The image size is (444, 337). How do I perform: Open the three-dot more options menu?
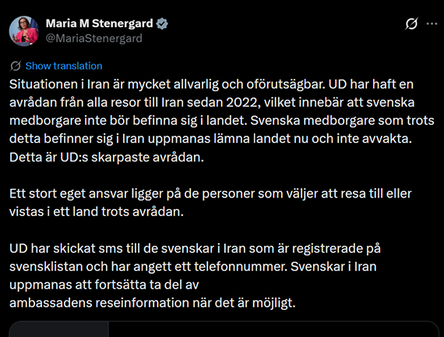point(432,24)
